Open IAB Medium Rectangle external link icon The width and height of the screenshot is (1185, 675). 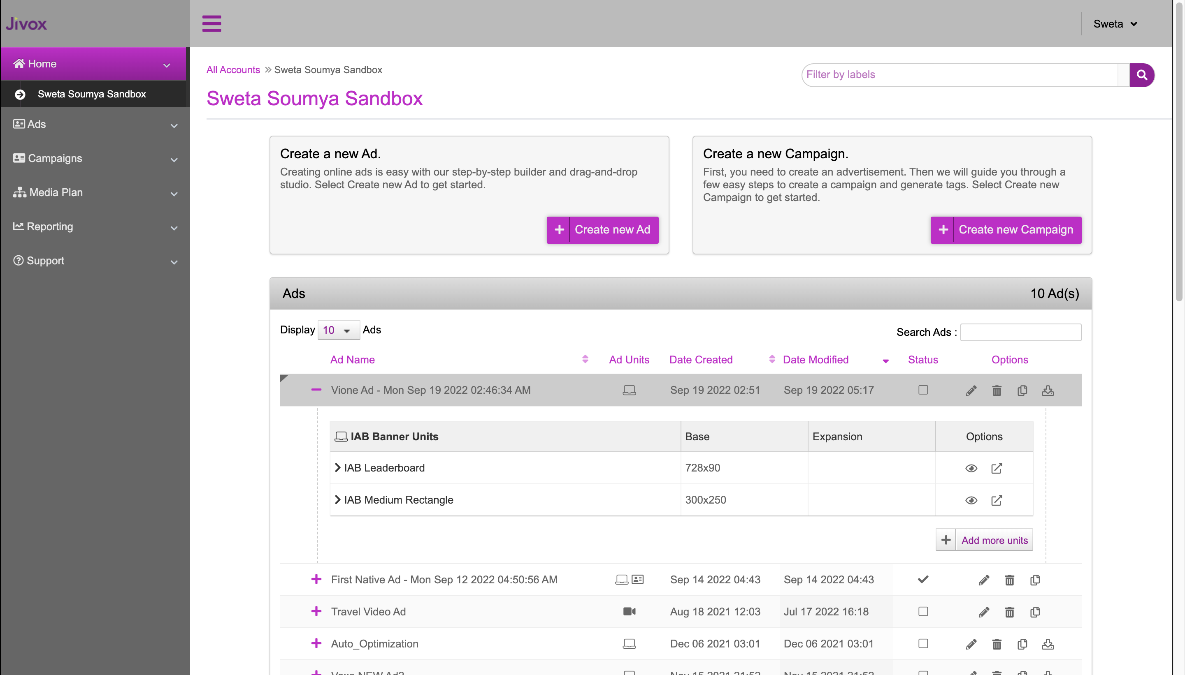(997, 500)
